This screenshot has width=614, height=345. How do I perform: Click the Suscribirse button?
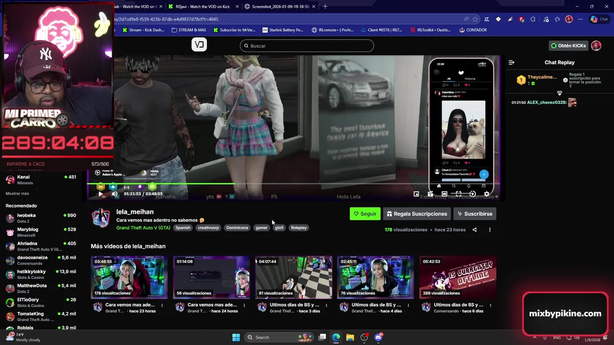[475, 214]
